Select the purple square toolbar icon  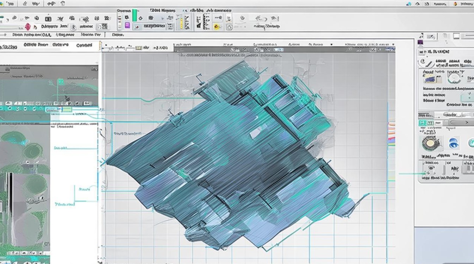coord(127,25)
